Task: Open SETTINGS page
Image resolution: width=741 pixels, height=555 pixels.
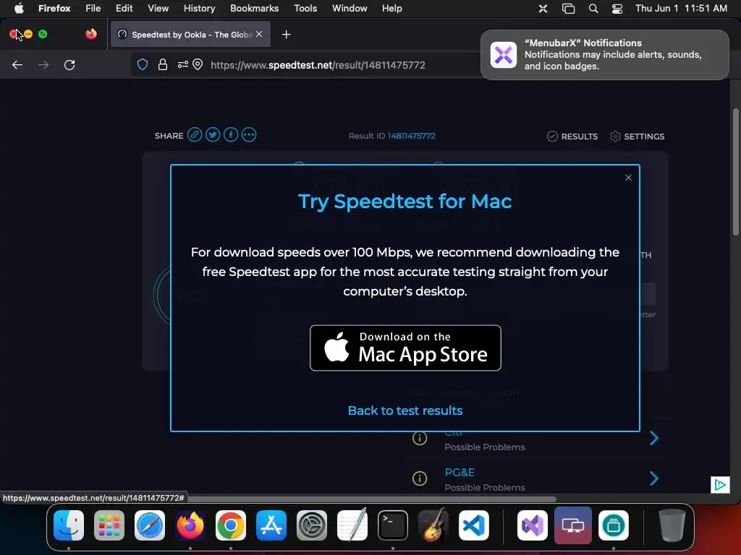Action: [x=637, y=137]
